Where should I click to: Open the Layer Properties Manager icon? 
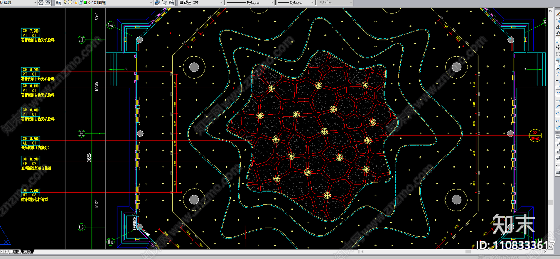[x=58, y=2]
